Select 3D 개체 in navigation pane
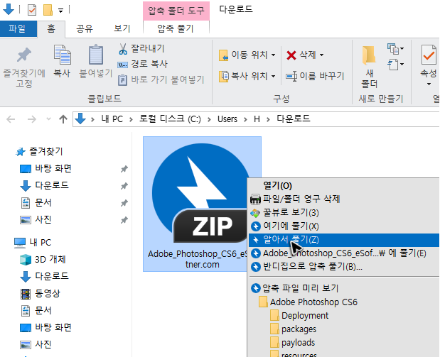Image resolution: width=440 pixels, height=357 pixels. (43, 260)
